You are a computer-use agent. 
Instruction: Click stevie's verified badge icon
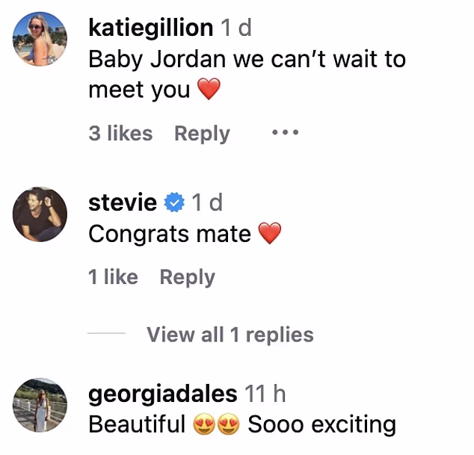[174, 202]
